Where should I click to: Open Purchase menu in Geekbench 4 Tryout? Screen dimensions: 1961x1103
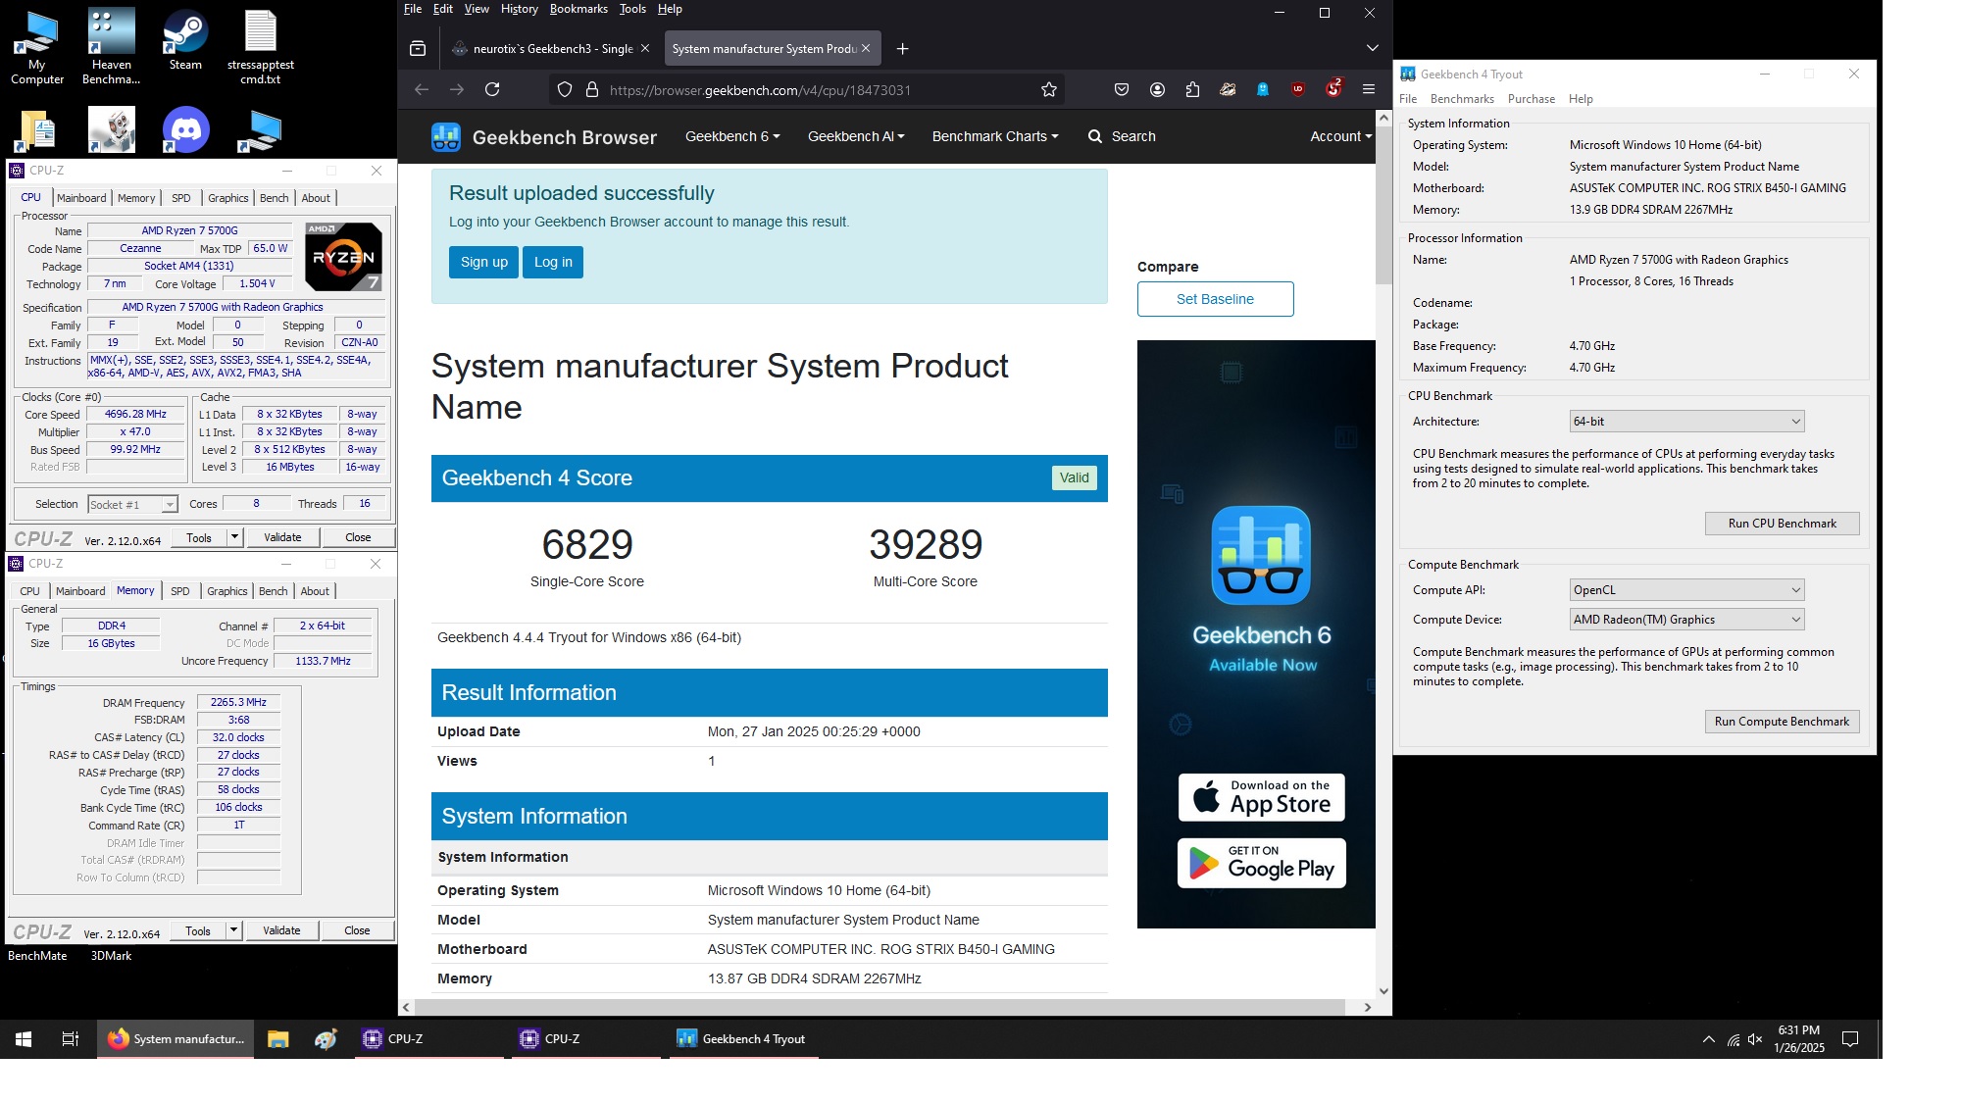(x=1532, y=99)
